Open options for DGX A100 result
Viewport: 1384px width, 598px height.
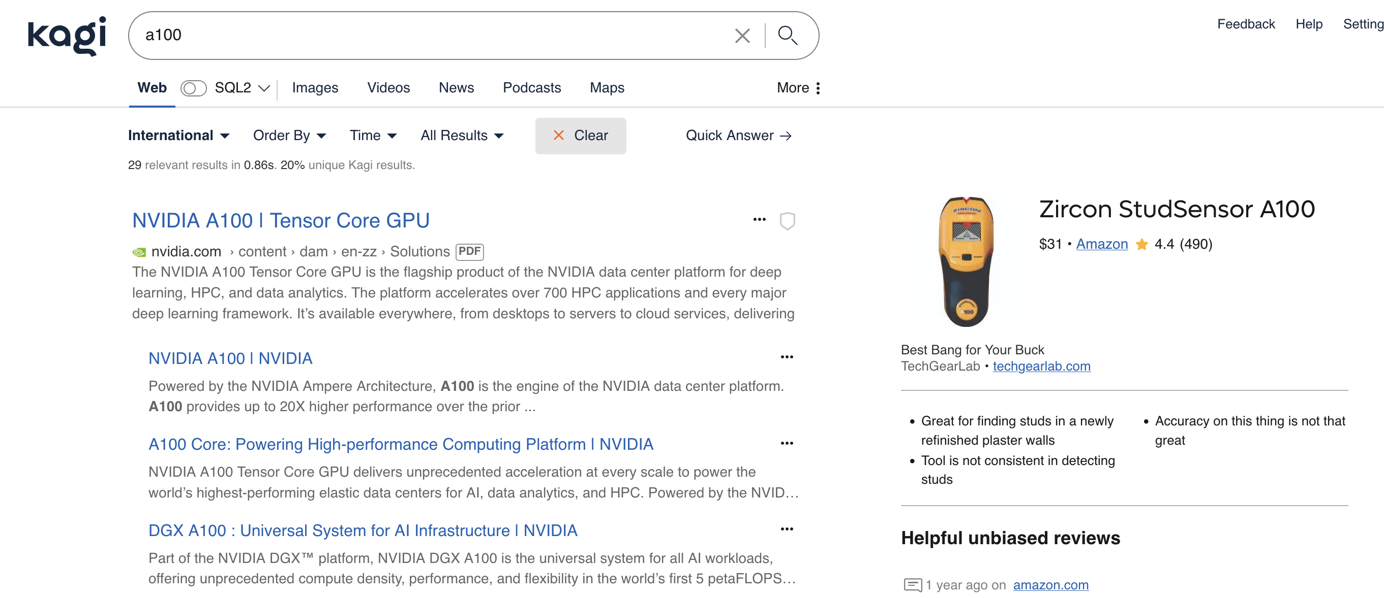tap(787, 529)
